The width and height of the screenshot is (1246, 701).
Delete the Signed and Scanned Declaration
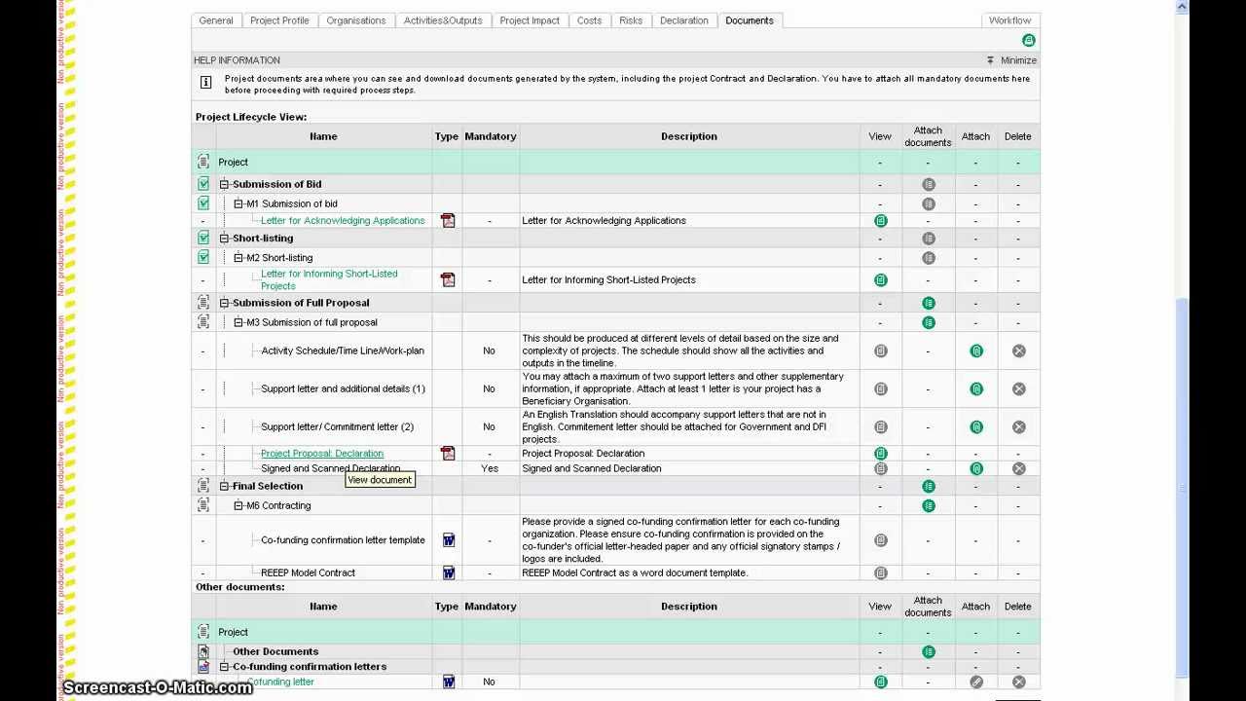tap(1018, 469)
